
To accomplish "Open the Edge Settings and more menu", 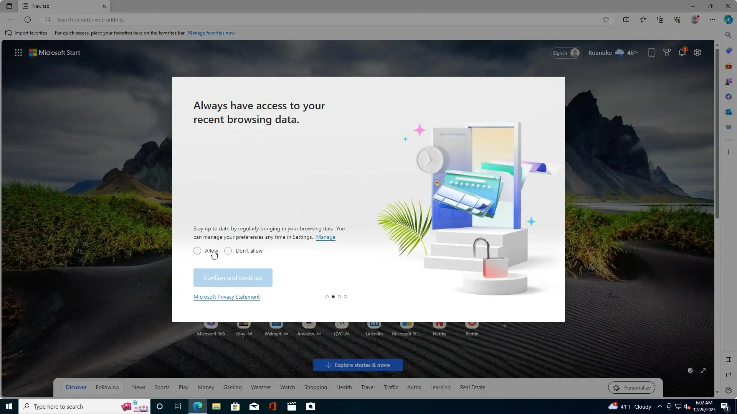I will [712, 20].
